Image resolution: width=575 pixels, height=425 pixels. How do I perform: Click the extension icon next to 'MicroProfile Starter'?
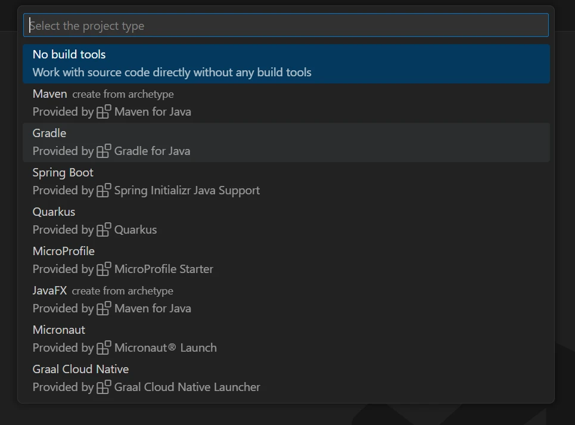[104, 269]
